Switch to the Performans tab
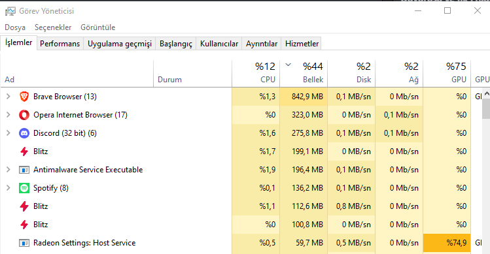Screen dimensions: 490x254 [60, 44]
